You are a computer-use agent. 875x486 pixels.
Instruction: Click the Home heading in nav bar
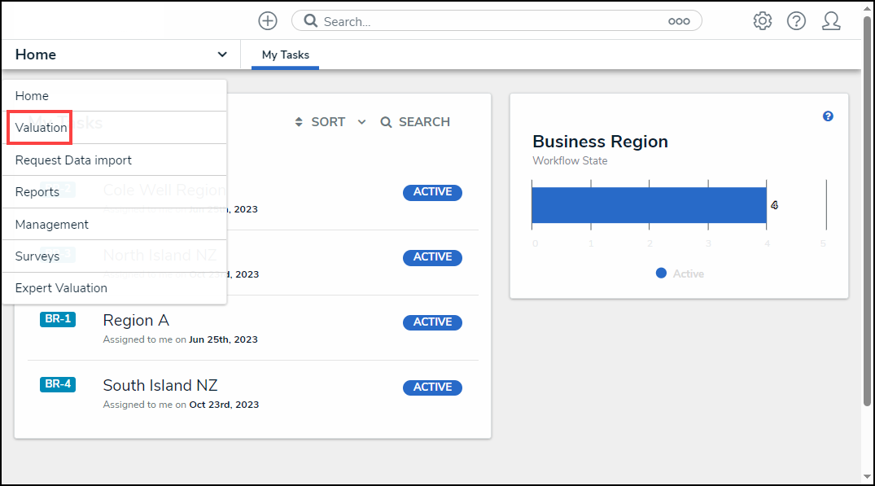point(36,54)
